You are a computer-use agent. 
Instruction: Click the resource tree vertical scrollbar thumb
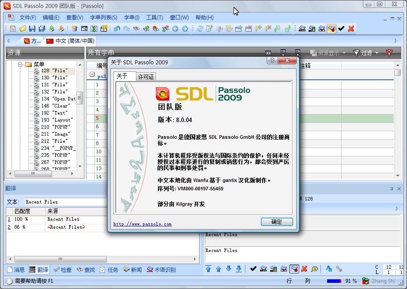click(x=80, y=98)
